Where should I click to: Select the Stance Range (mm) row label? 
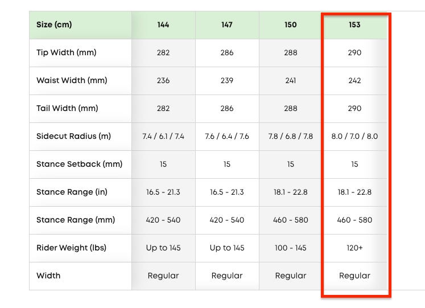76,220
